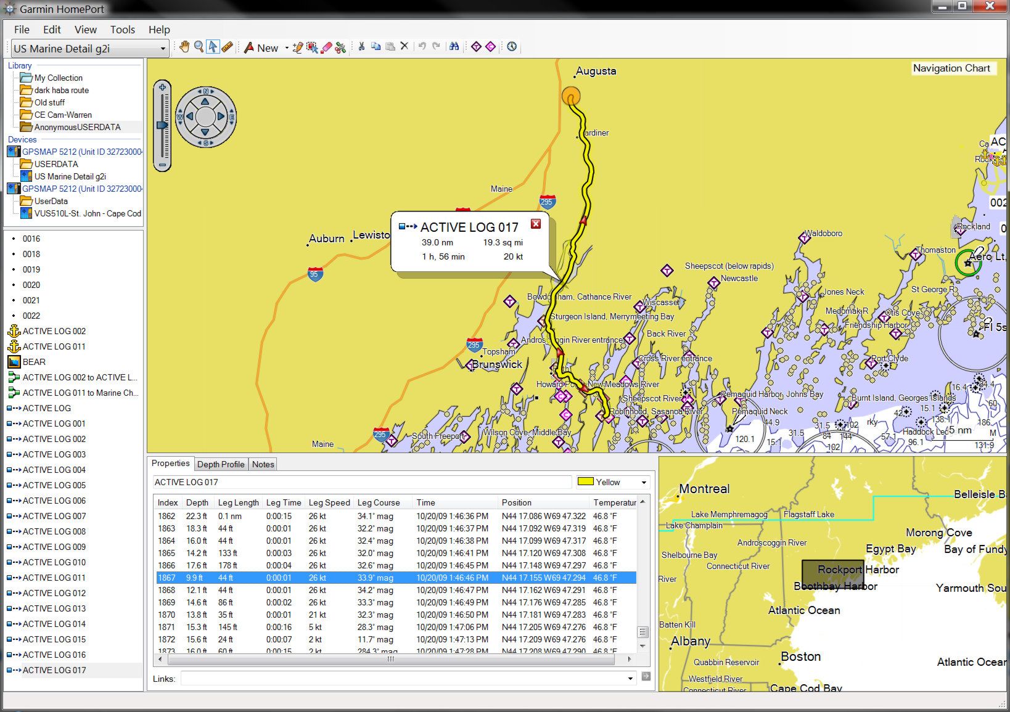Switch to the Notes tab

[263, 464]
